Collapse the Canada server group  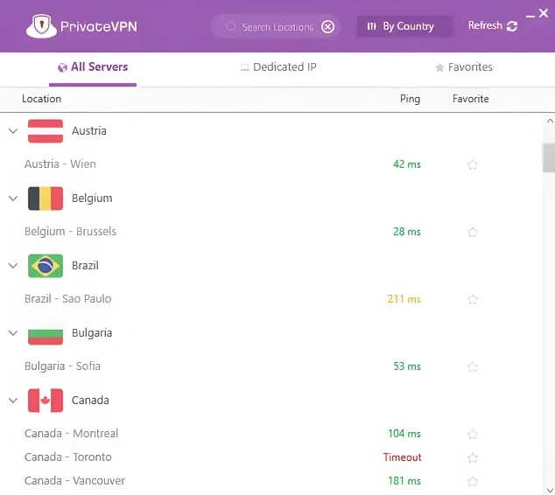tap(13, 401)
